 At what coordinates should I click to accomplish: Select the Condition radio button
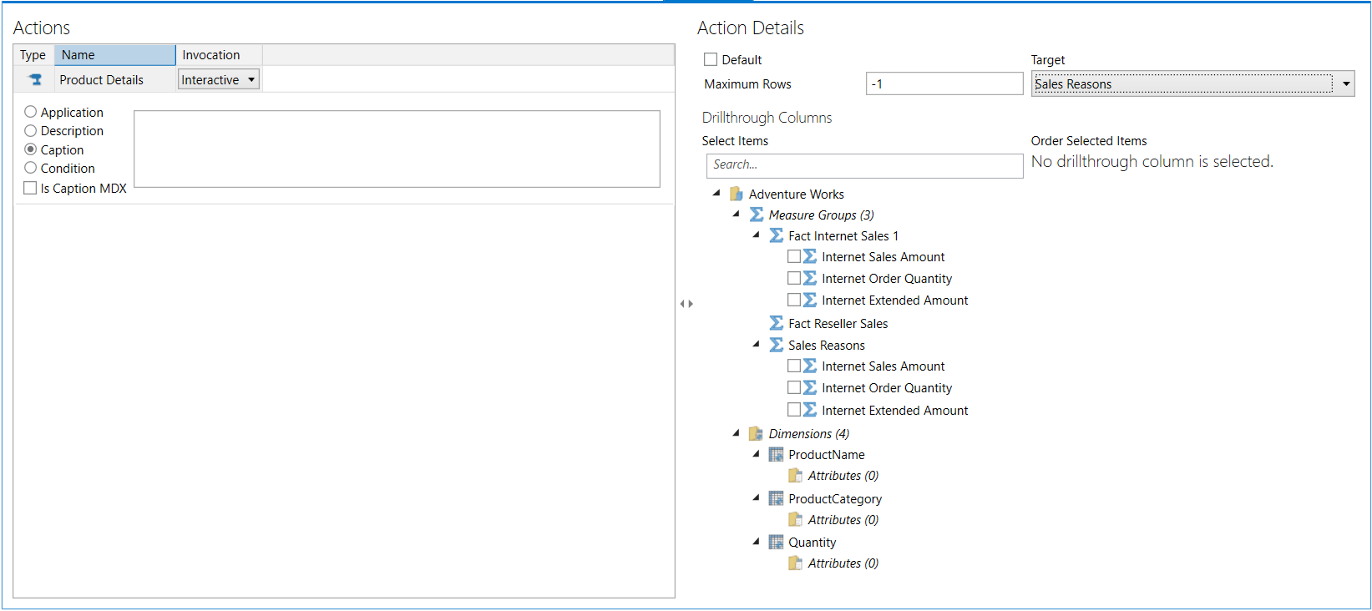click(31, 169)
